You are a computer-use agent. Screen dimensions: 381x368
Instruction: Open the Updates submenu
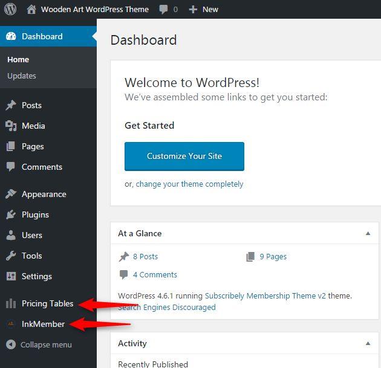tap(22, 76)
